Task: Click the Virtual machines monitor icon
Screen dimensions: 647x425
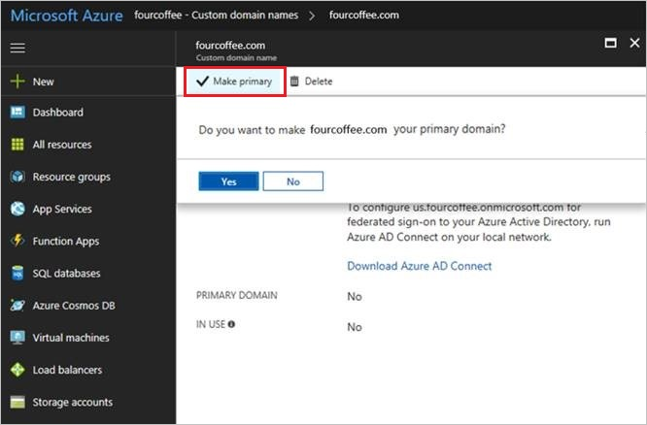Action: [x=17, y=338]
